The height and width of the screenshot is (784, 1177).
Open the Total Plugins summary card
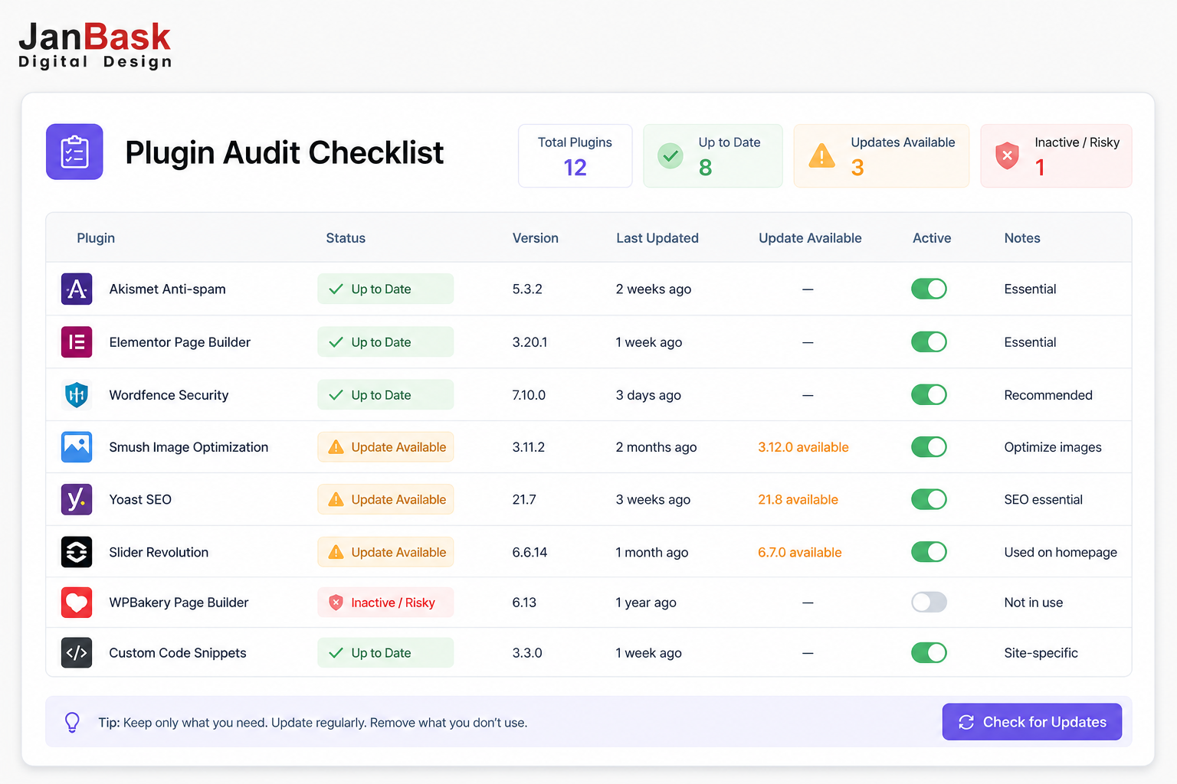575,155
